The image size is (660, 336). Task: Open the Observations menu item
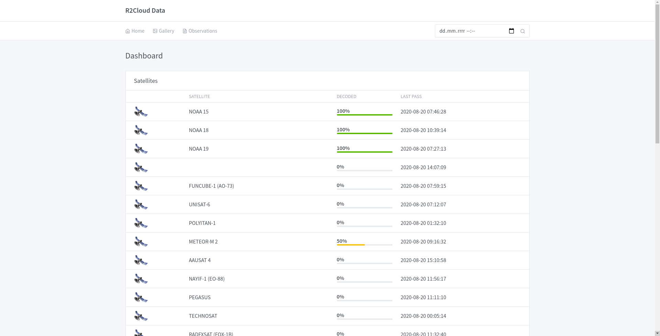200,31
